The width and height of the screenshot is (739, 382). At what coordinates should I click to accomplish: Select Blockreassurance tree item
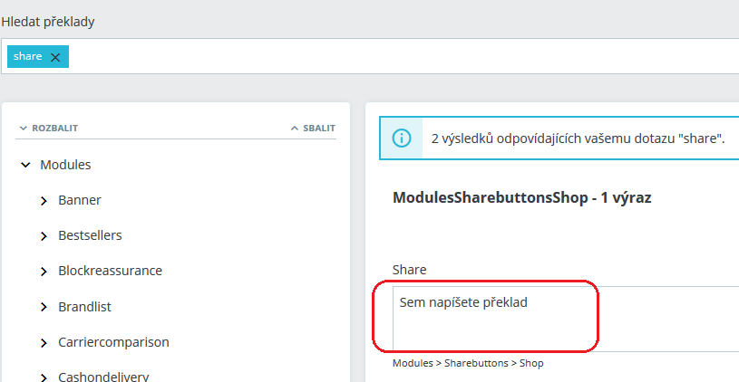point(110,271)
